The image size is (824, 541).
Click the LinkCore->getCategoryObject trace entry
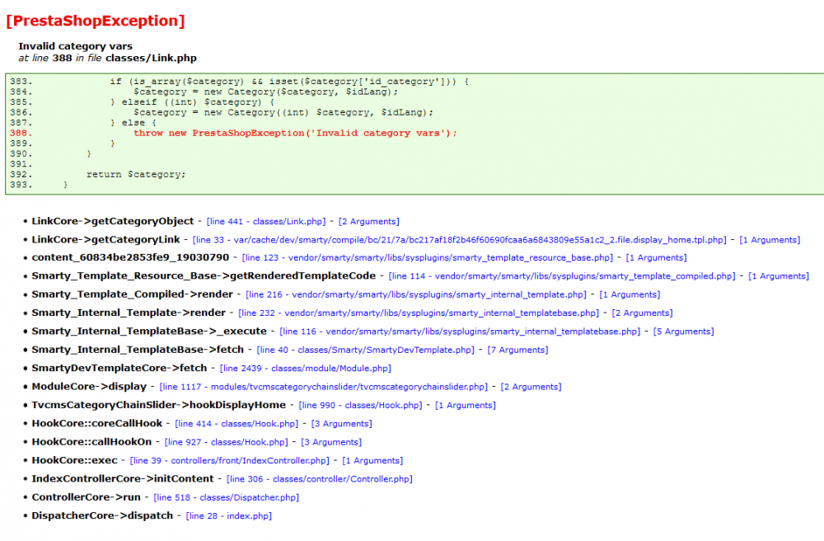112,221
